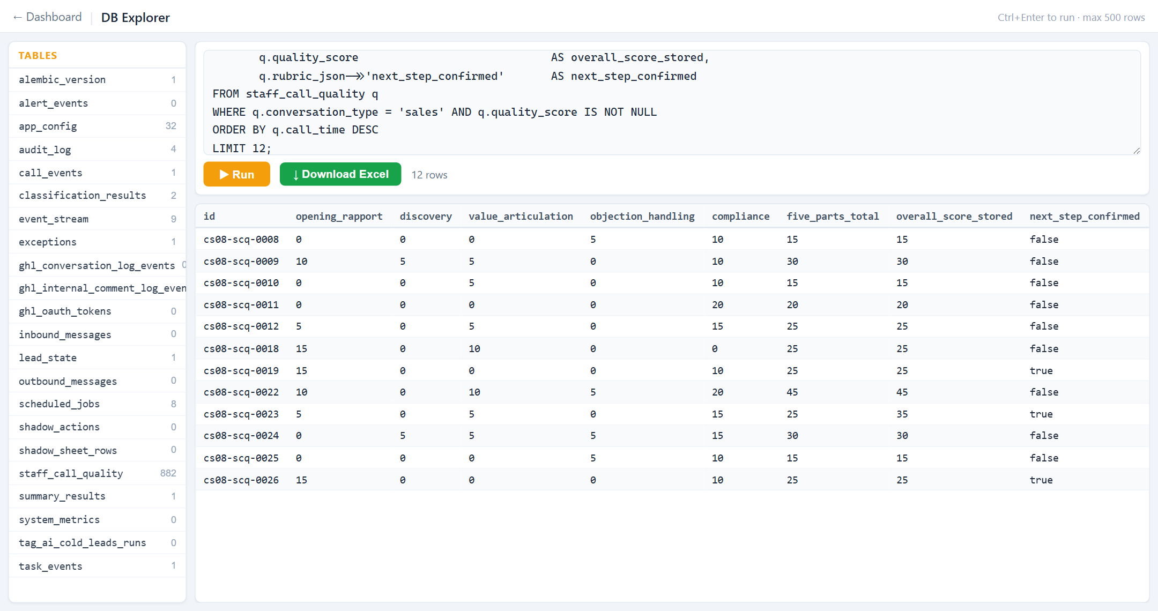The height and width of the screenshot is (611, 1158).
Task: Select classification_results table
Action: coord(97,196)
